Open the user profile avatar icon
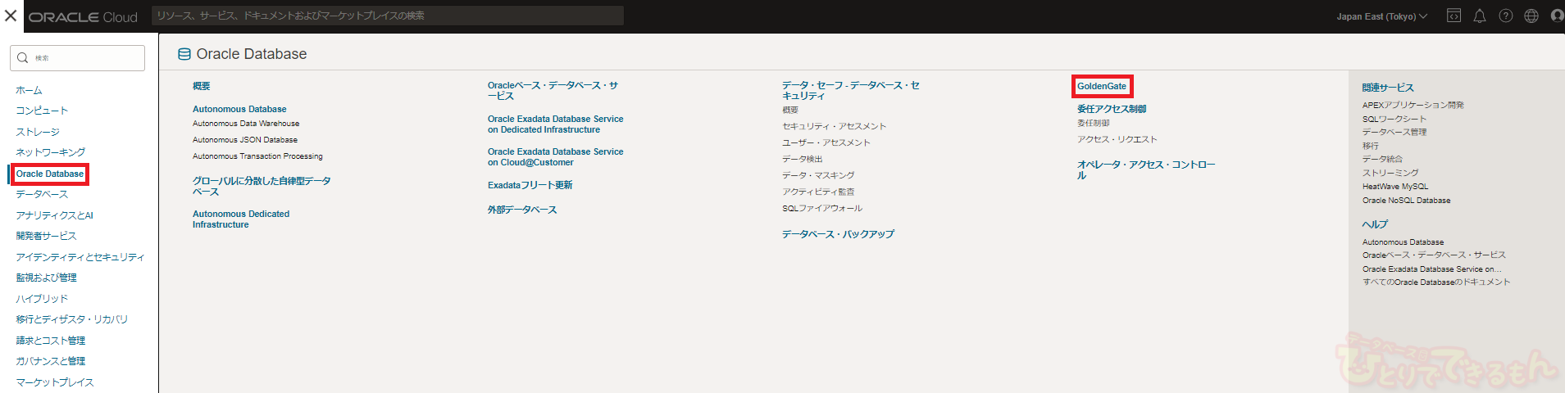The height and width of the screenshot is (393, 1565). coord(1557,16)
